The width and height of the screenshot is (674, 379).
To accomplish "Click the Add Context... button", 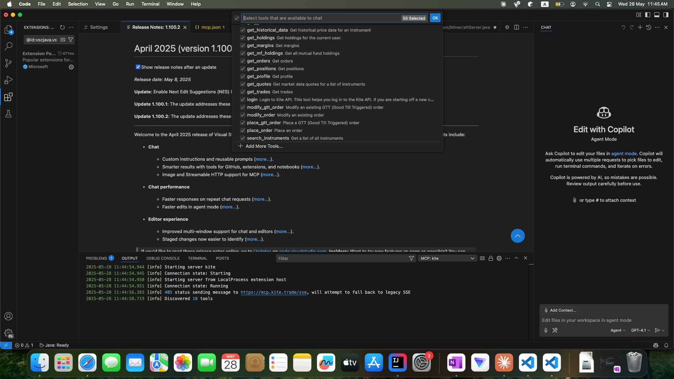I will pyautogui.click(x=560, y=310).
